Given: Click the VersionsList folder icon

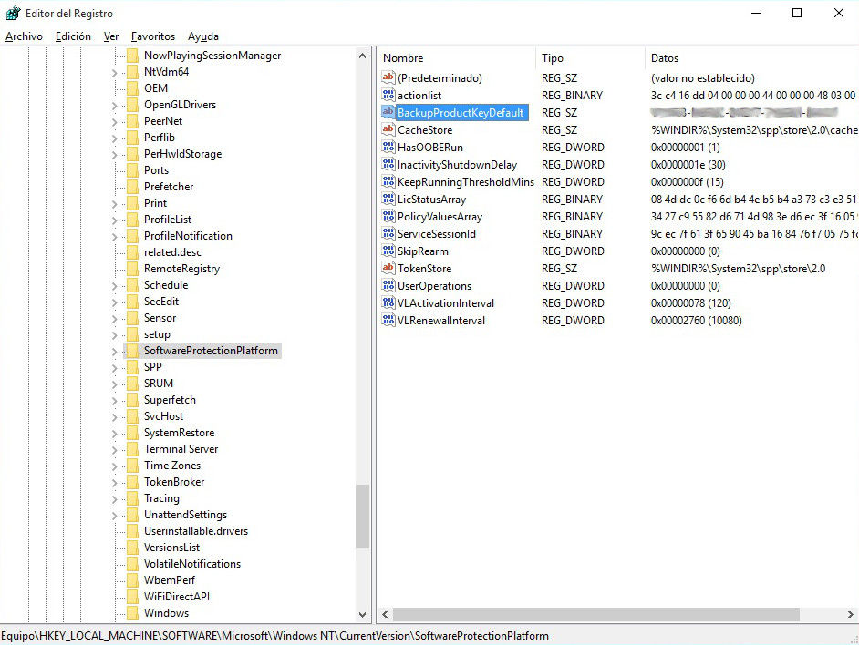Looking at the screenshot, I should tap(132, 547).
